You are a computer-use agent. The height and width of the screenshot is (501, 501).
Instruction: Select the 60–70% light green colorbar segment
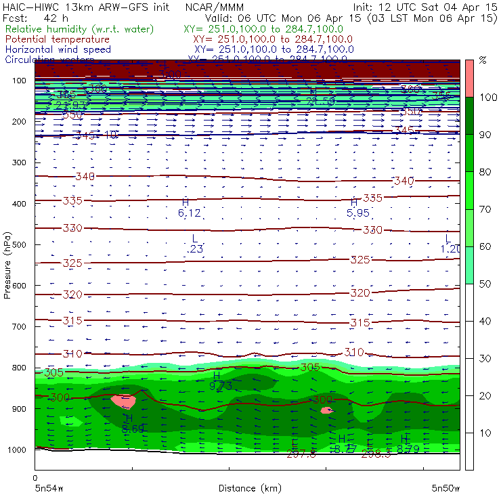(x=469, y=227)
